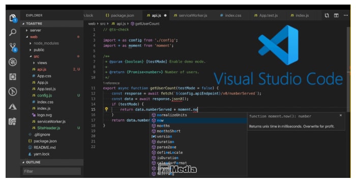Screen dimensions: 356x183
Task: Open the Extensions view icon
Action: pyautogui.click(x=13, y=77)
